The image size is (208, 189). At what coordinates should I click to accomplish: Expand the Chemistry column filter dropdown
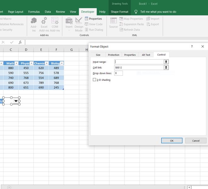pyautogui.click(x=47, y=63)
